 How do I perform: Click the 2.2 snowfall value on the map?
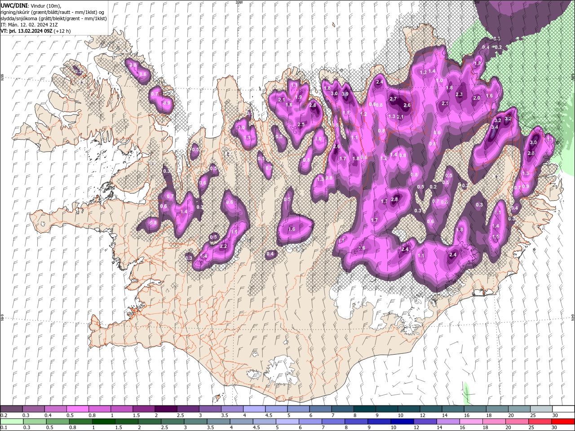pyautogui.click(x=223, y=246)
